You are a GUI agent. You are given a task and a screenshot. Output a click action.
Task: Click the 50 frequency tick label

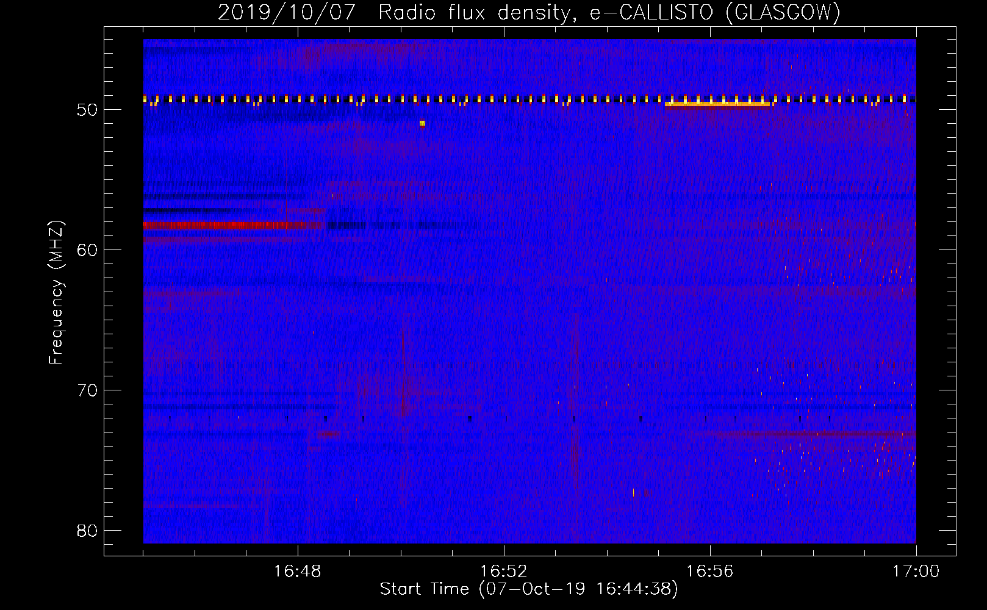(87, 110)
